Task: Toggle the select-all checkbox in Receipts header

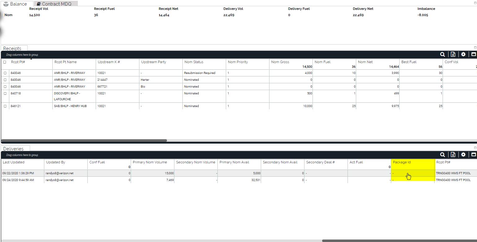Action: pyautogui.click(x=5, y=62)
